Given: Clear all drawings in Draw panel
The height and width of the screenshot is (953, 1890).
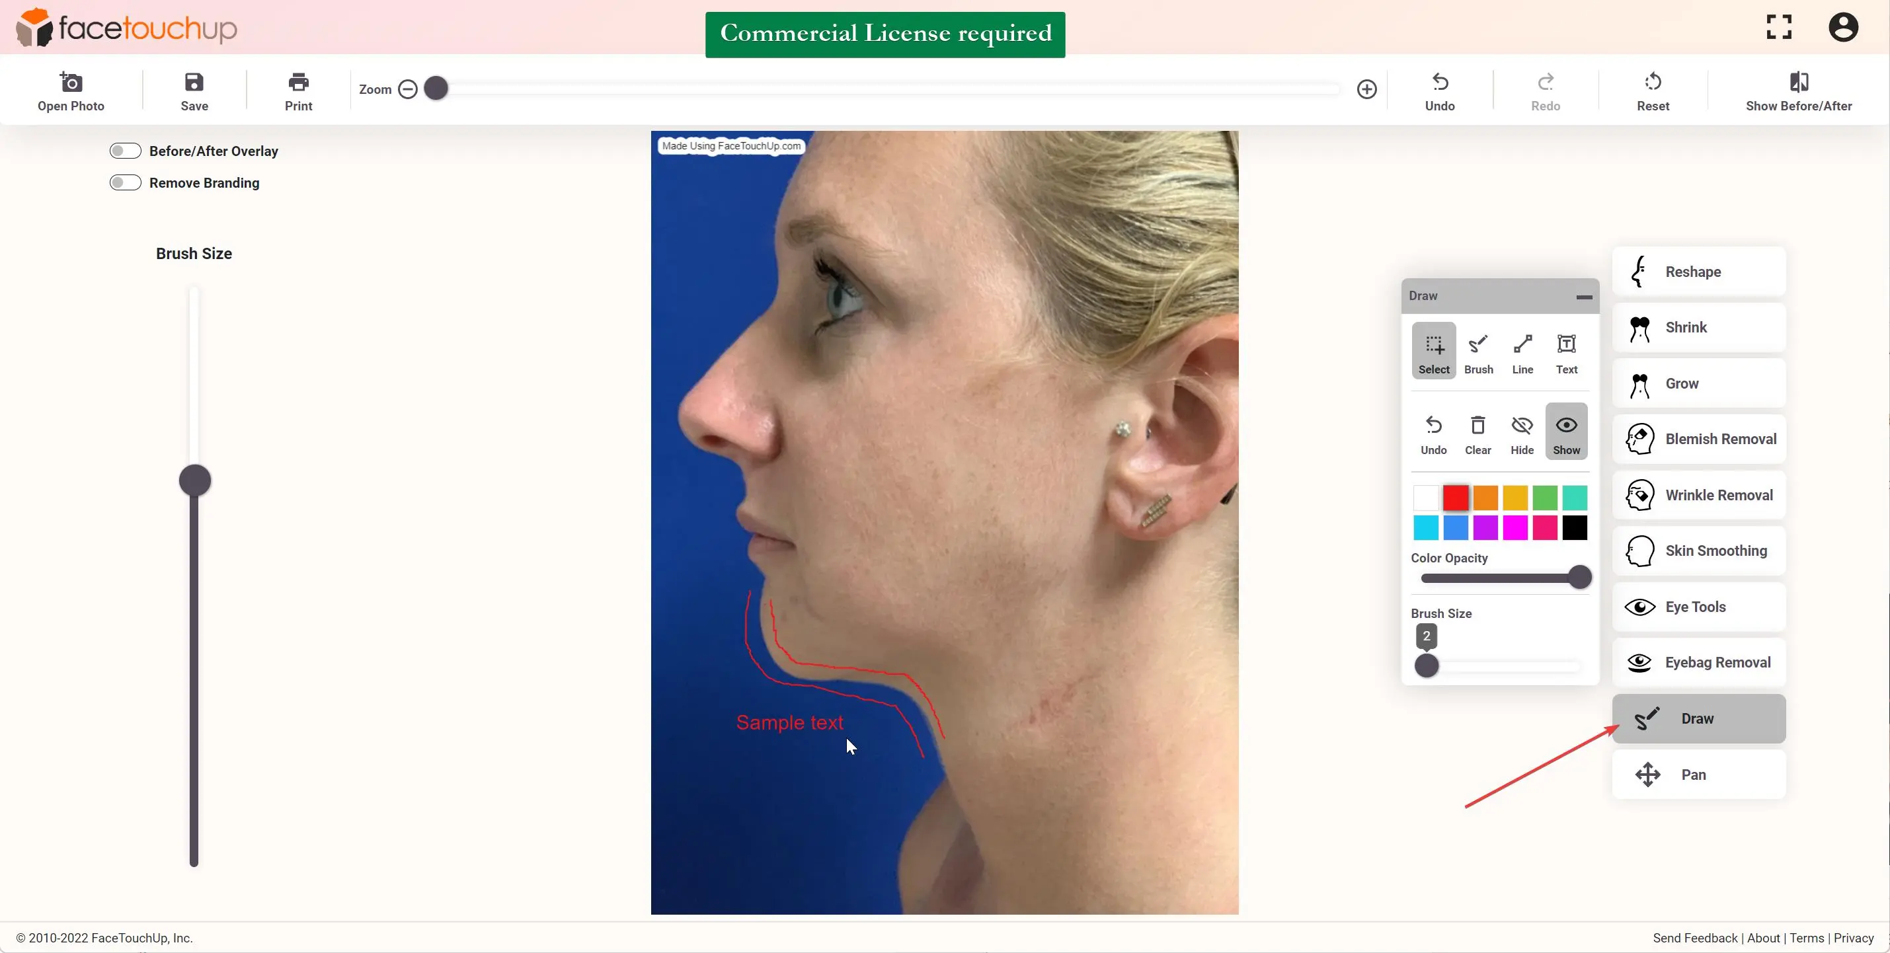Looking at the screenshot, I should click(1477, 433).
